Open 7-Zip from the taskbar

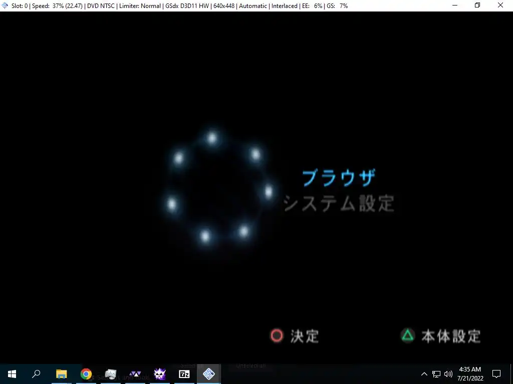184,374
